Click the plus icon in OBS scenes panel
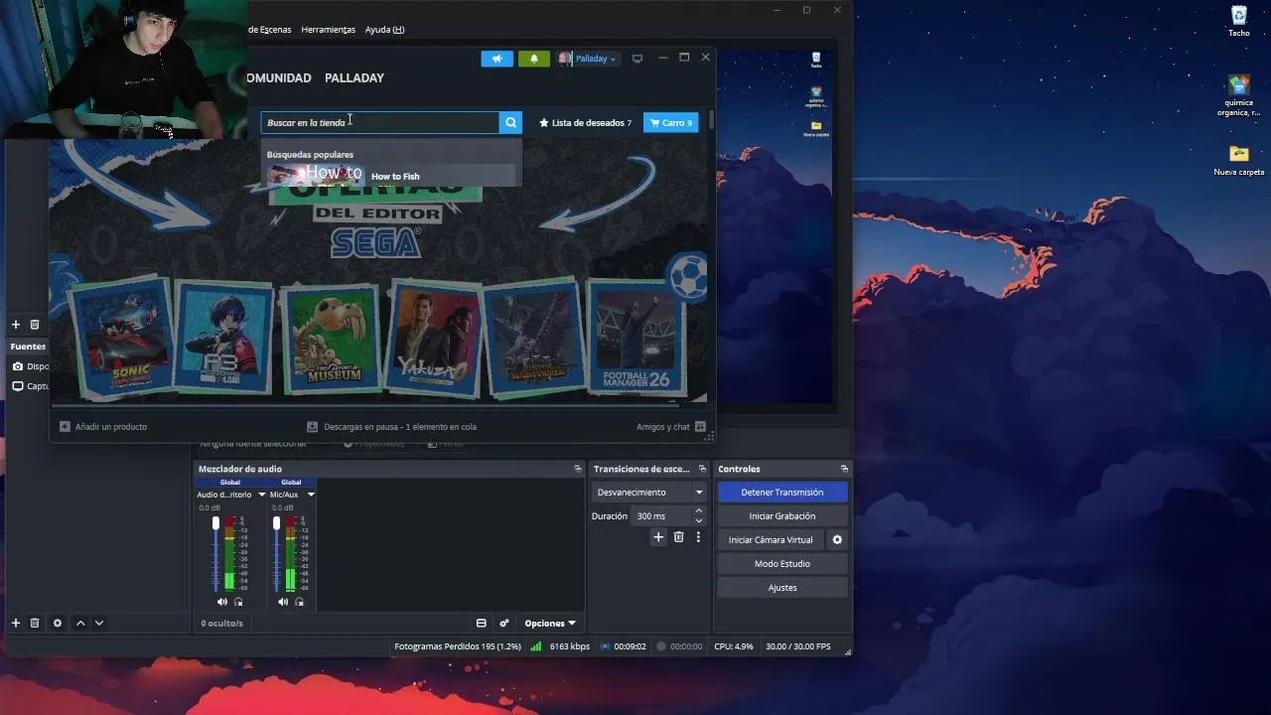Image resolution: width=1271 pixels, height=715 pixels. (x=16, y=325)
